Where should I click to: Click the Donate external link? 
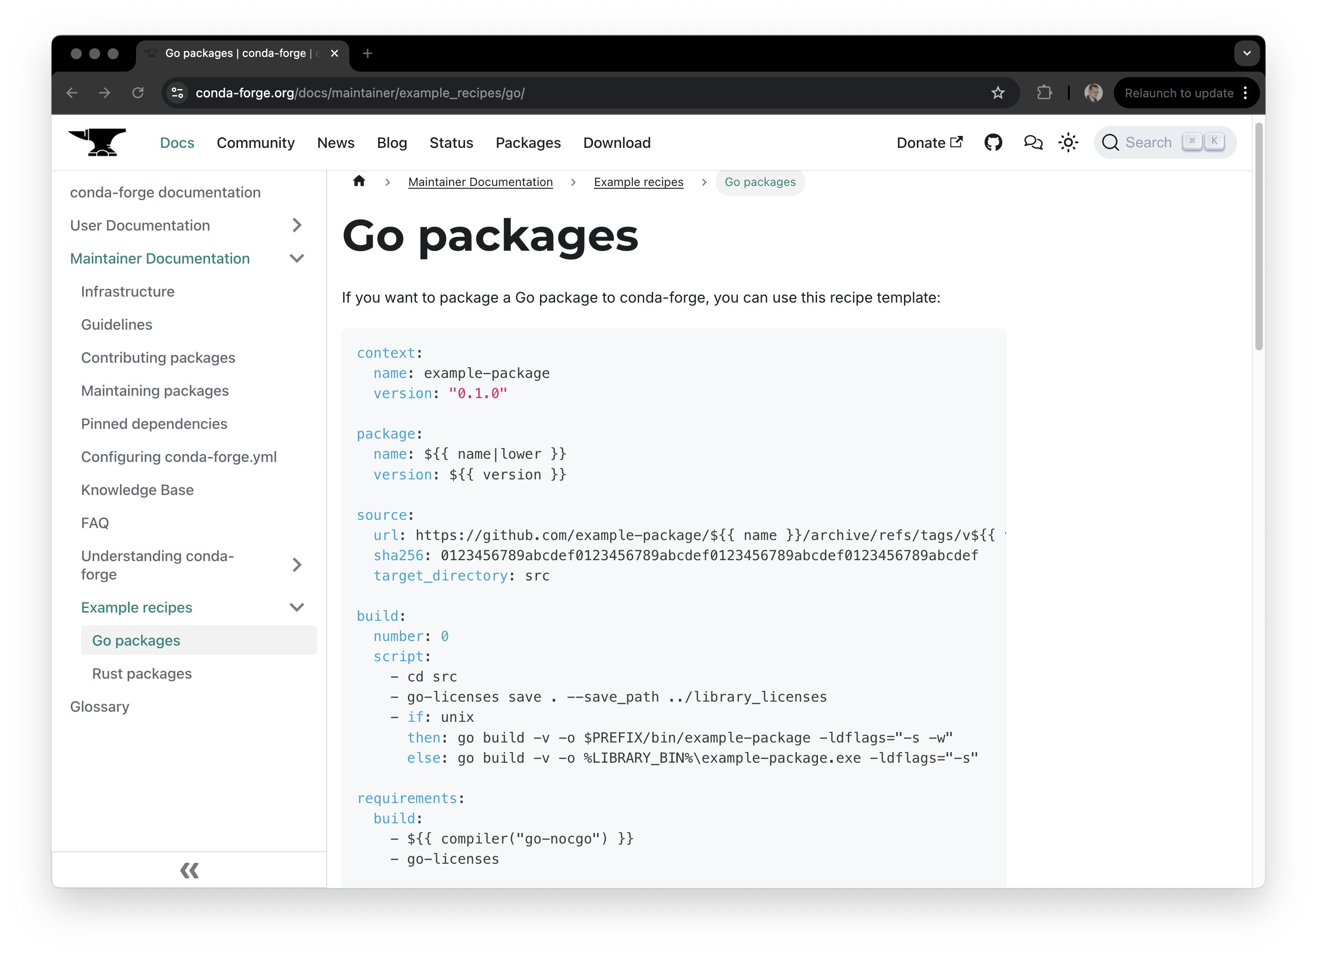pyautogui.click(x=929, y=143)
